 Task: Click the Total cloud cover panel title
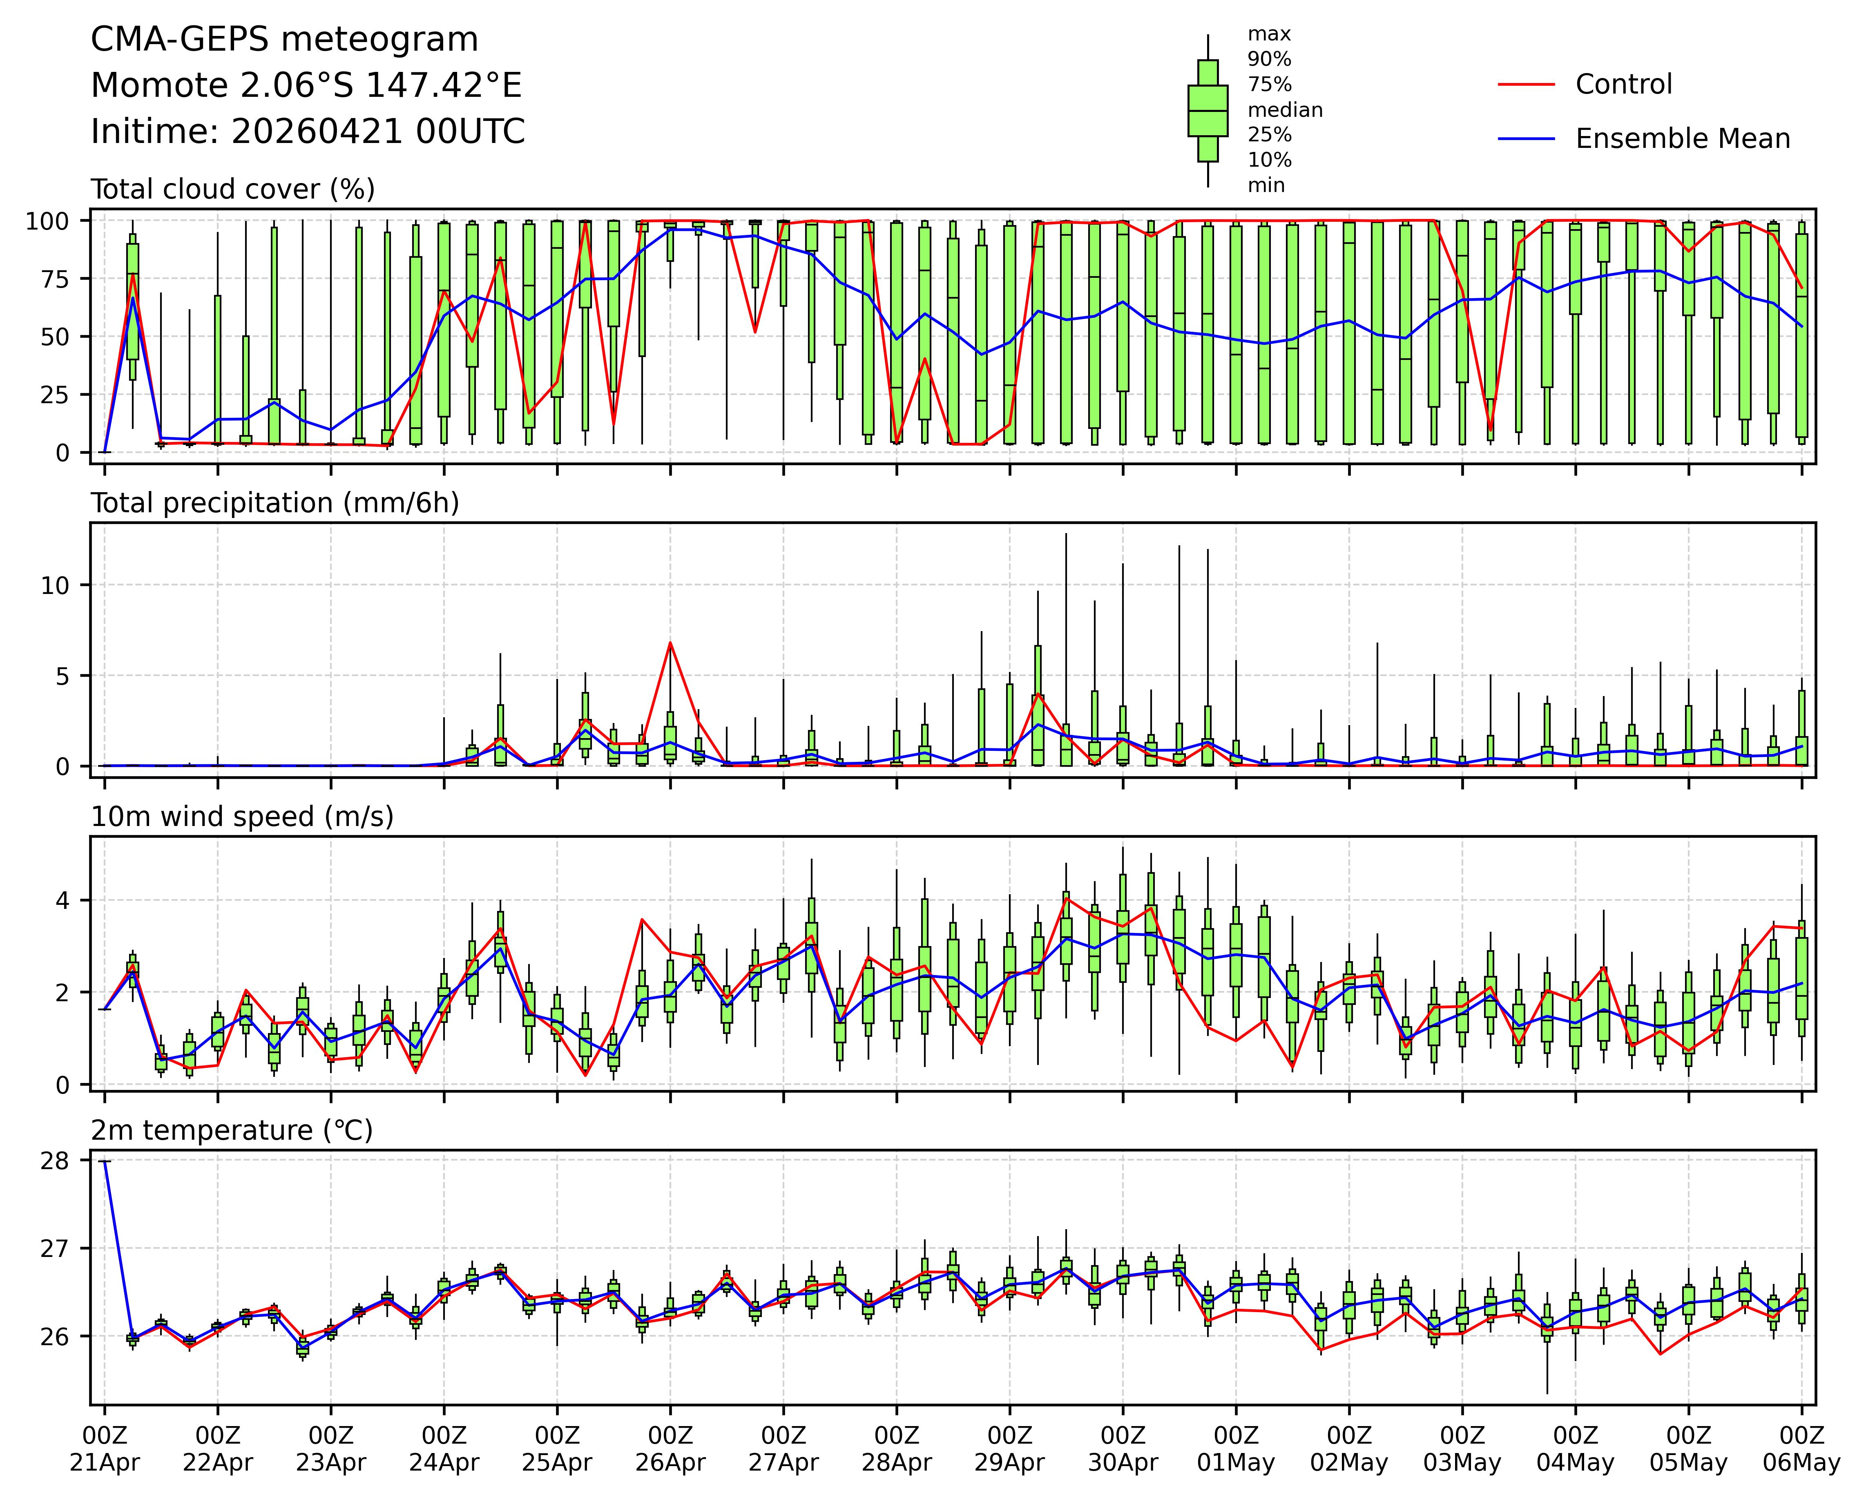[233, 190]
